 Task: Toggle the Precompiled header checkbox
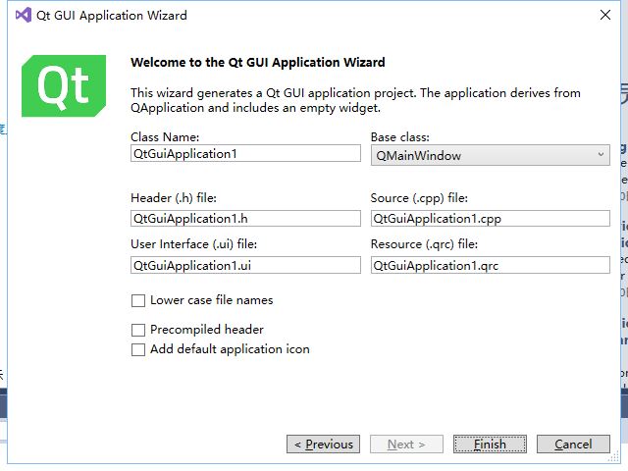[138, 330]
